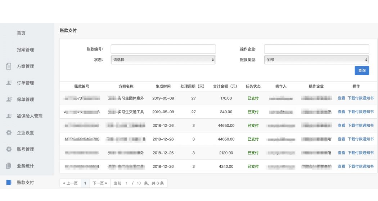
Task: Expand the 账款类型 dropdown showing 全部
Action: (x=316, y=60)
